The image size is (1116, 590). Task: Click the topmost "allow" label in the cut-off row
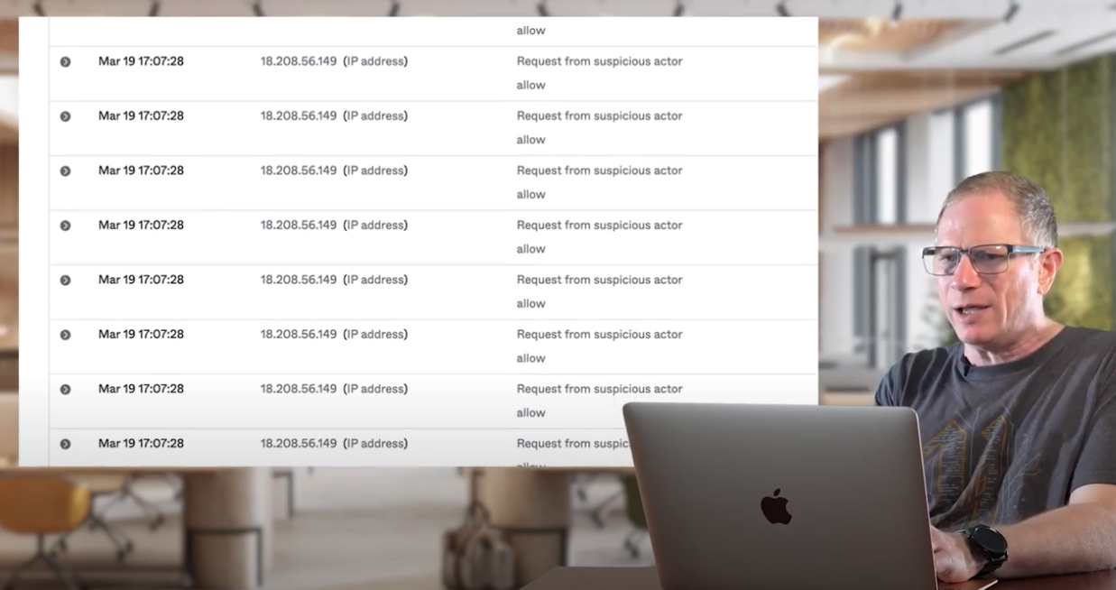tap(530, 31)
